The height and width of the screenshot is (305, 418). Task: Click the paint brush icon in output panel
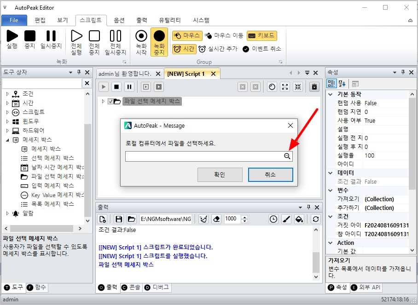[x=286, y=219]
